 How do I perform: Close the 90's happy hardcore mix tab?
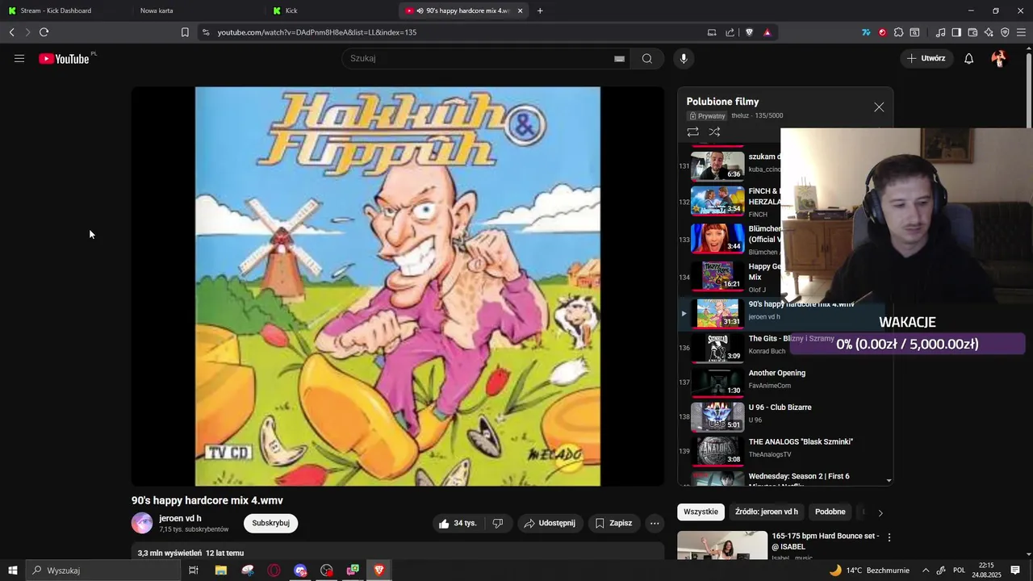(x=520, y=10)
